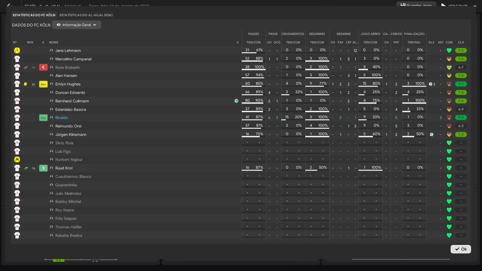Screen dimensions: 482x271
Task: Click the swap arrows icon in Ruud Krol row
Action: pyautogui.click(x=26, y=168)
